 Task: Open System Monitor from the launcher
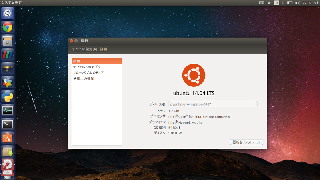coord(8,110)
